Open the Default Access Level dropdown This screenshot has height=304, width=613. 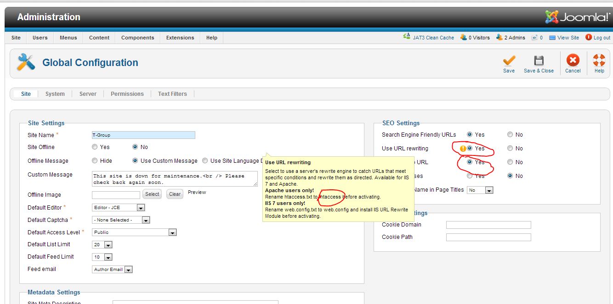tap(134, 232)
